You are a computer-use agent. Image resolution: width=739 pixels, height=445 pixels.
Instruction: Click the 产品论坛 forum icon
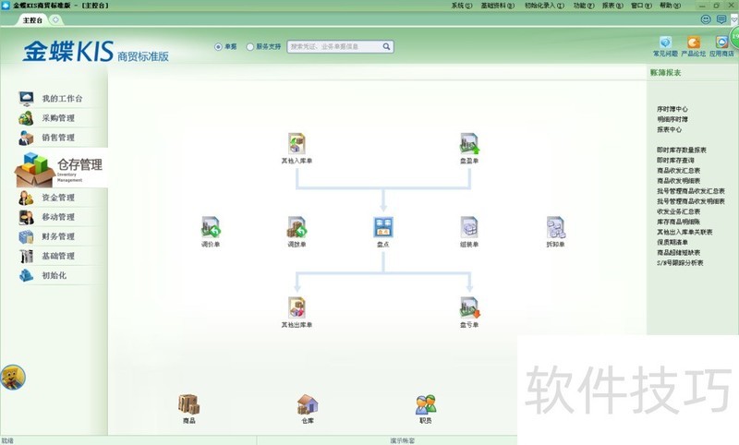(x=694, y=42)
